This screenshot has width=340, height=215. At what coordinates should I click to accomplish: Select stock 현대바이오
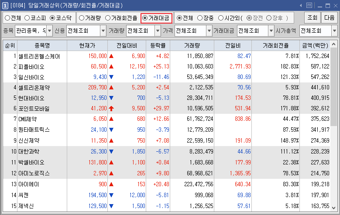(x=31, y=98)
